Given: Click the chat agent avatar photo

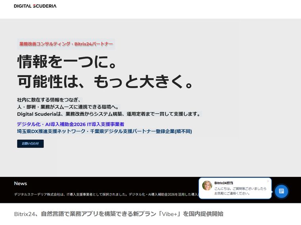Looking at the screenshot, I should tap(207, 186).
